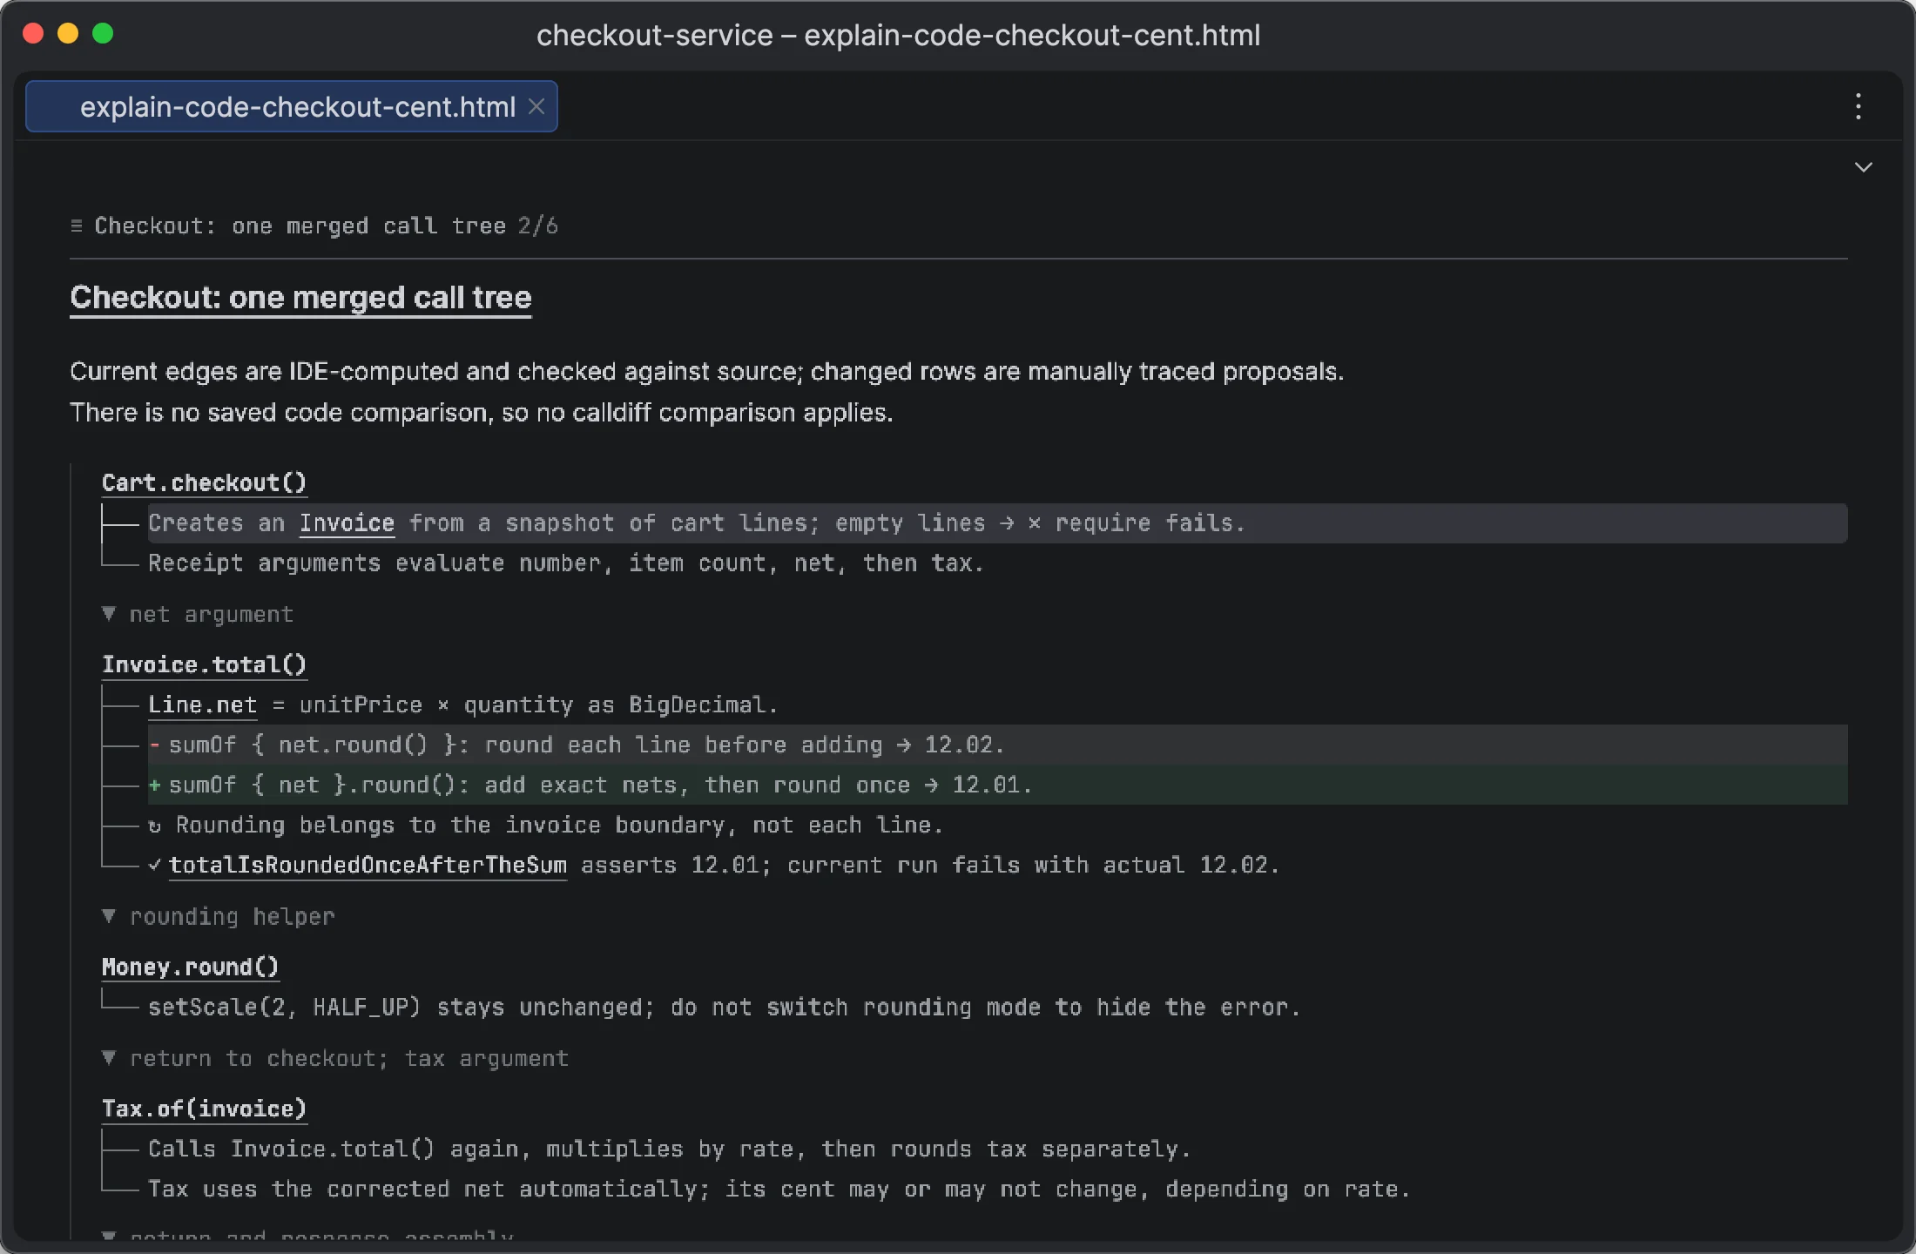Click the macOS yellow minimize button
The height and width of the screenshot is (1254, 1916).
tap(68, 34)
